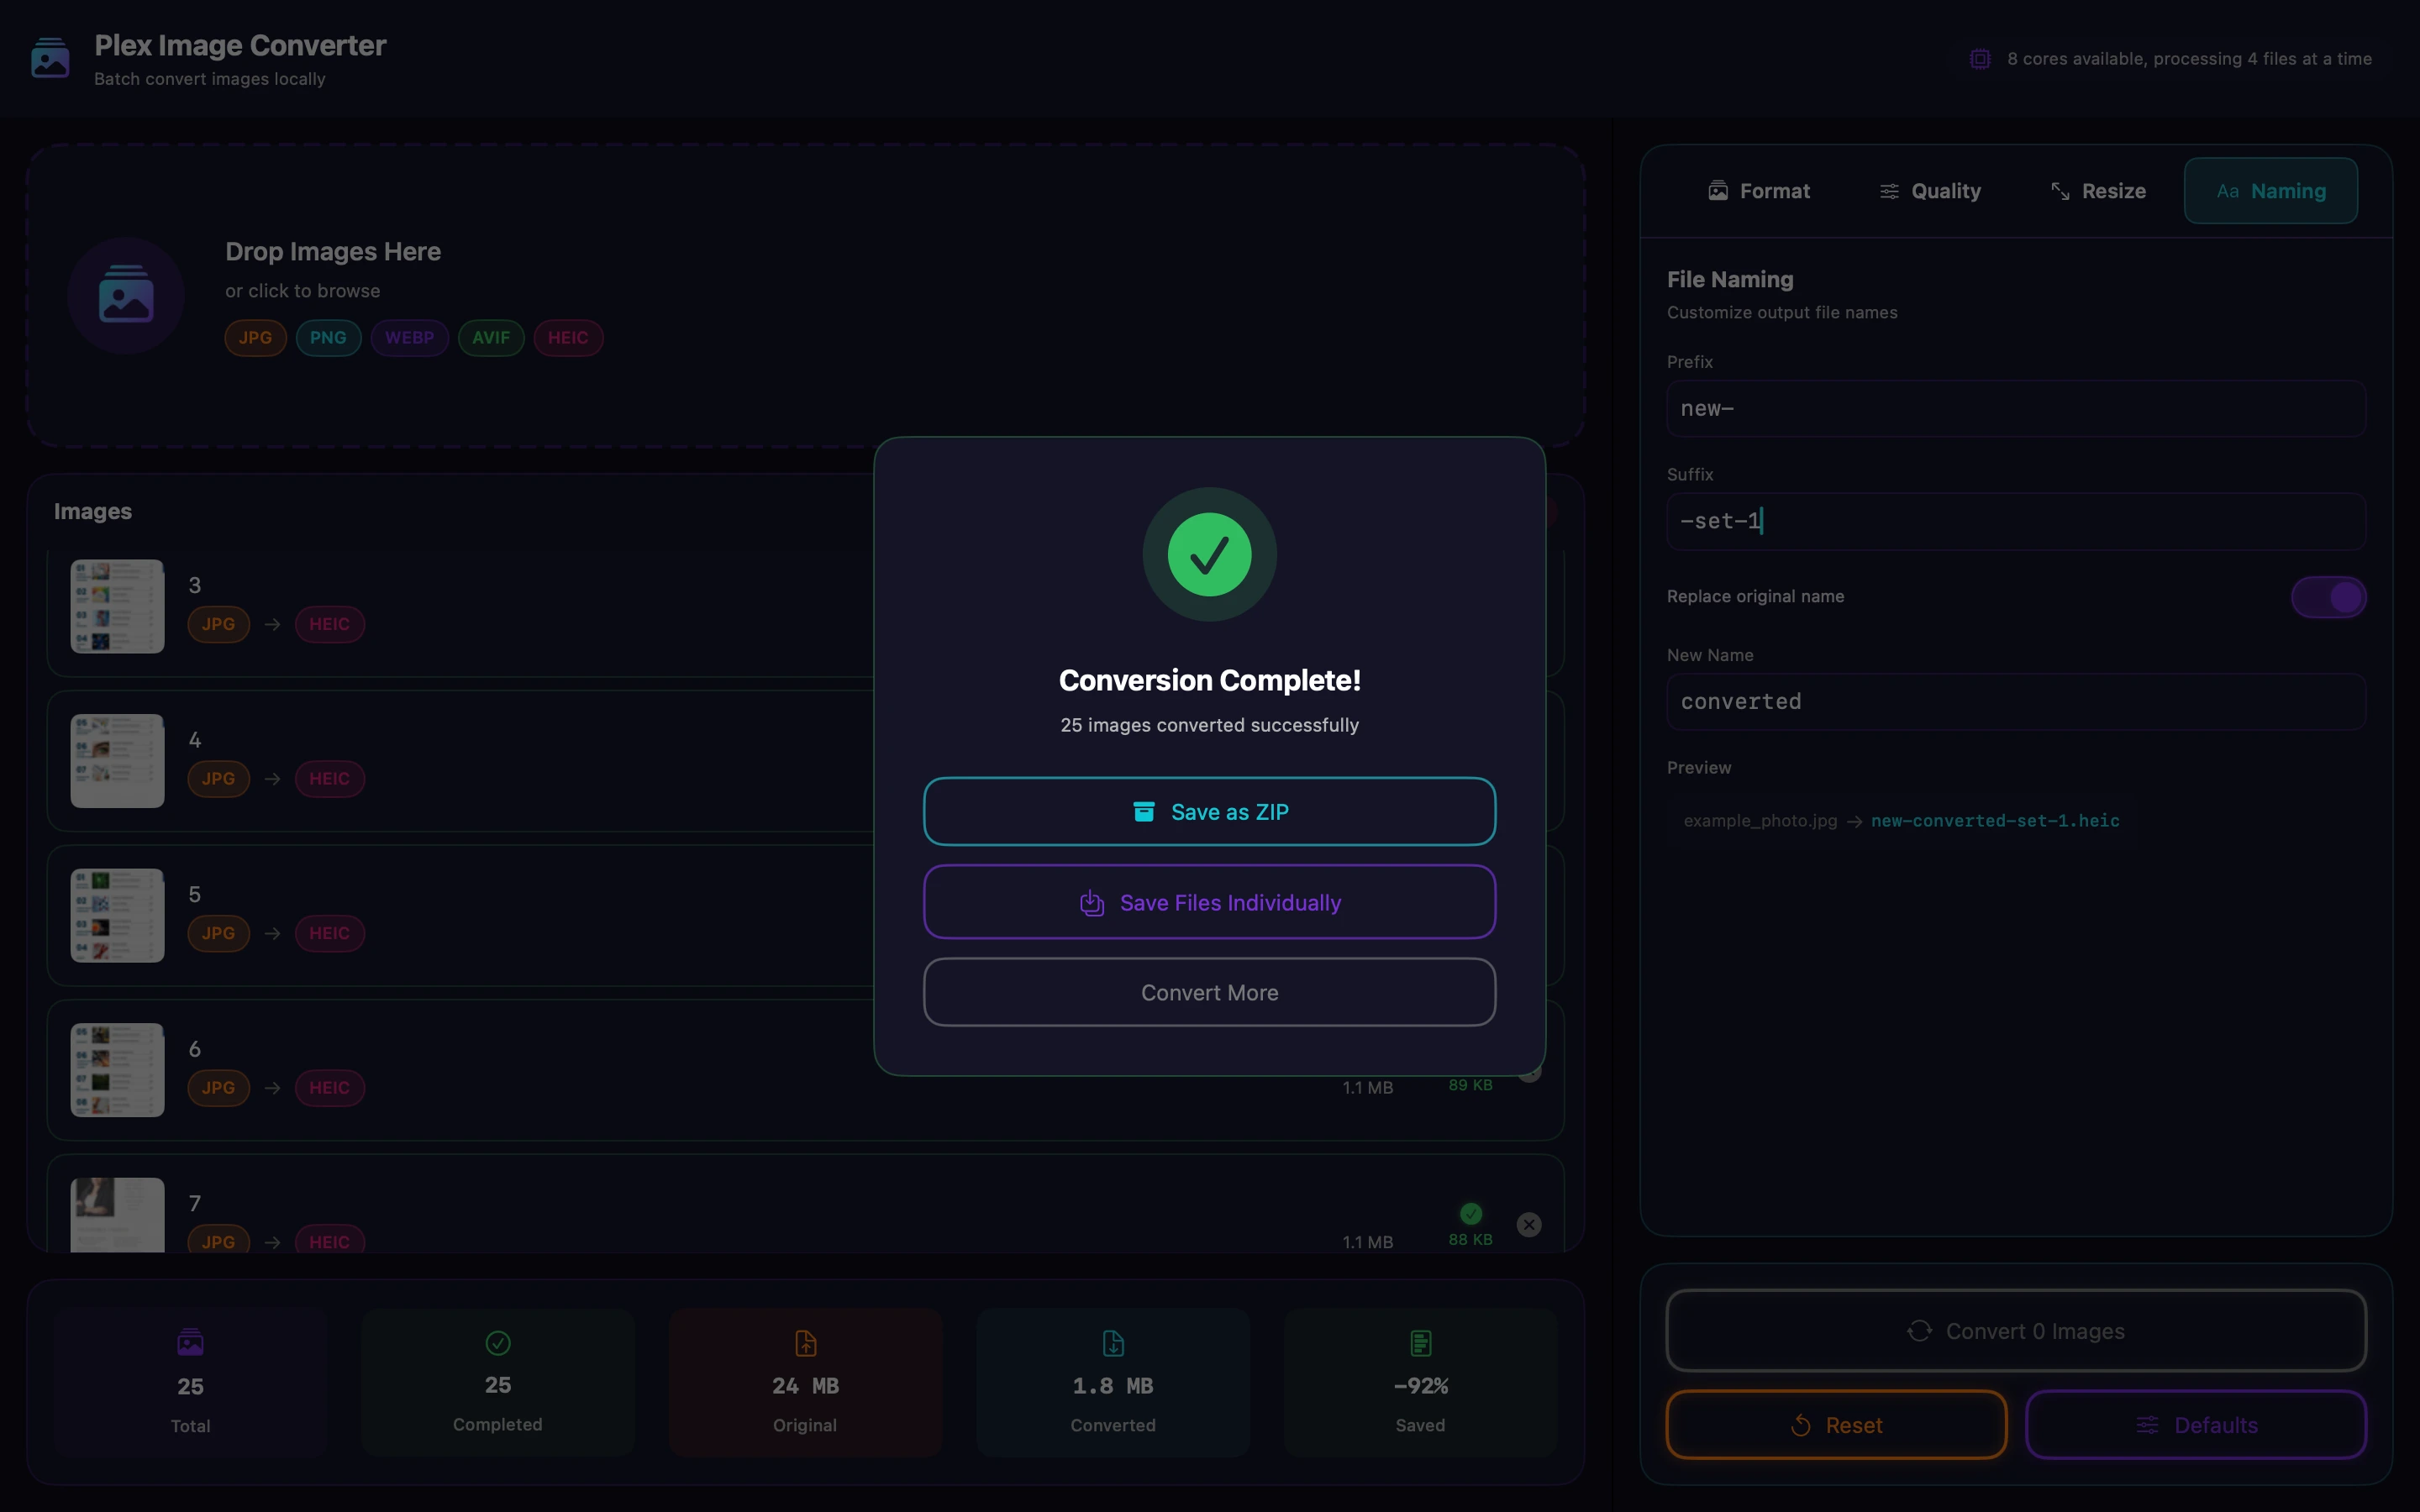Edit the New Name field showing converted
This screenshot has height=1512, width=2420.
pyautogui.click(x=2013, y=701)
